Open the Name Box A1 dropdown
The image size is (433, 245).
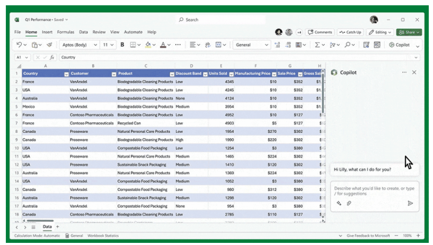[x=26, y=57]
